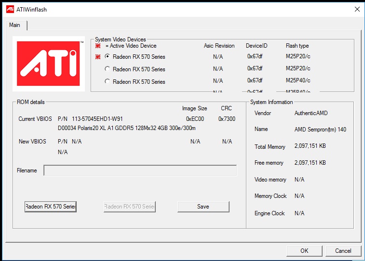The width and height of the screenshot is (365, 261).
Task: Choose the third Radeon RX 570 with M25P40/c flash
Action: point(108,82)
